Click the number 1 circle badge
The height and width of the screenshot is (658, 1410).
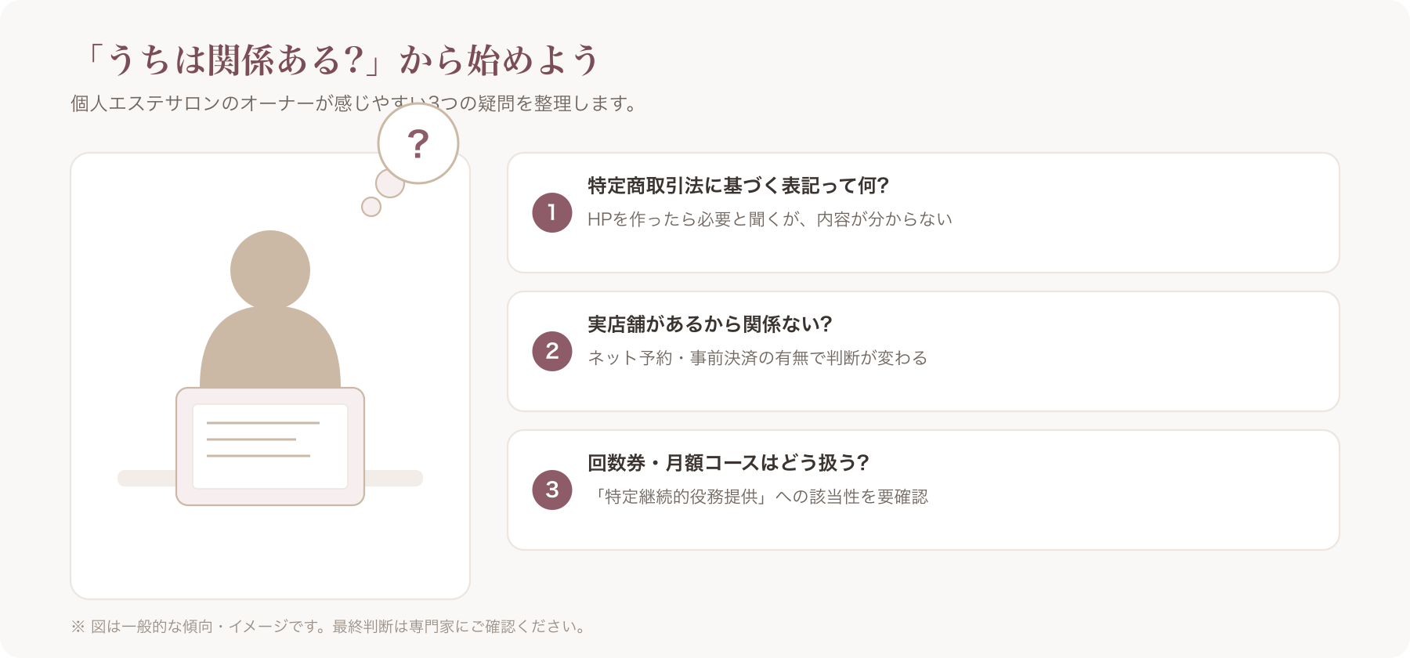[552, 212]
